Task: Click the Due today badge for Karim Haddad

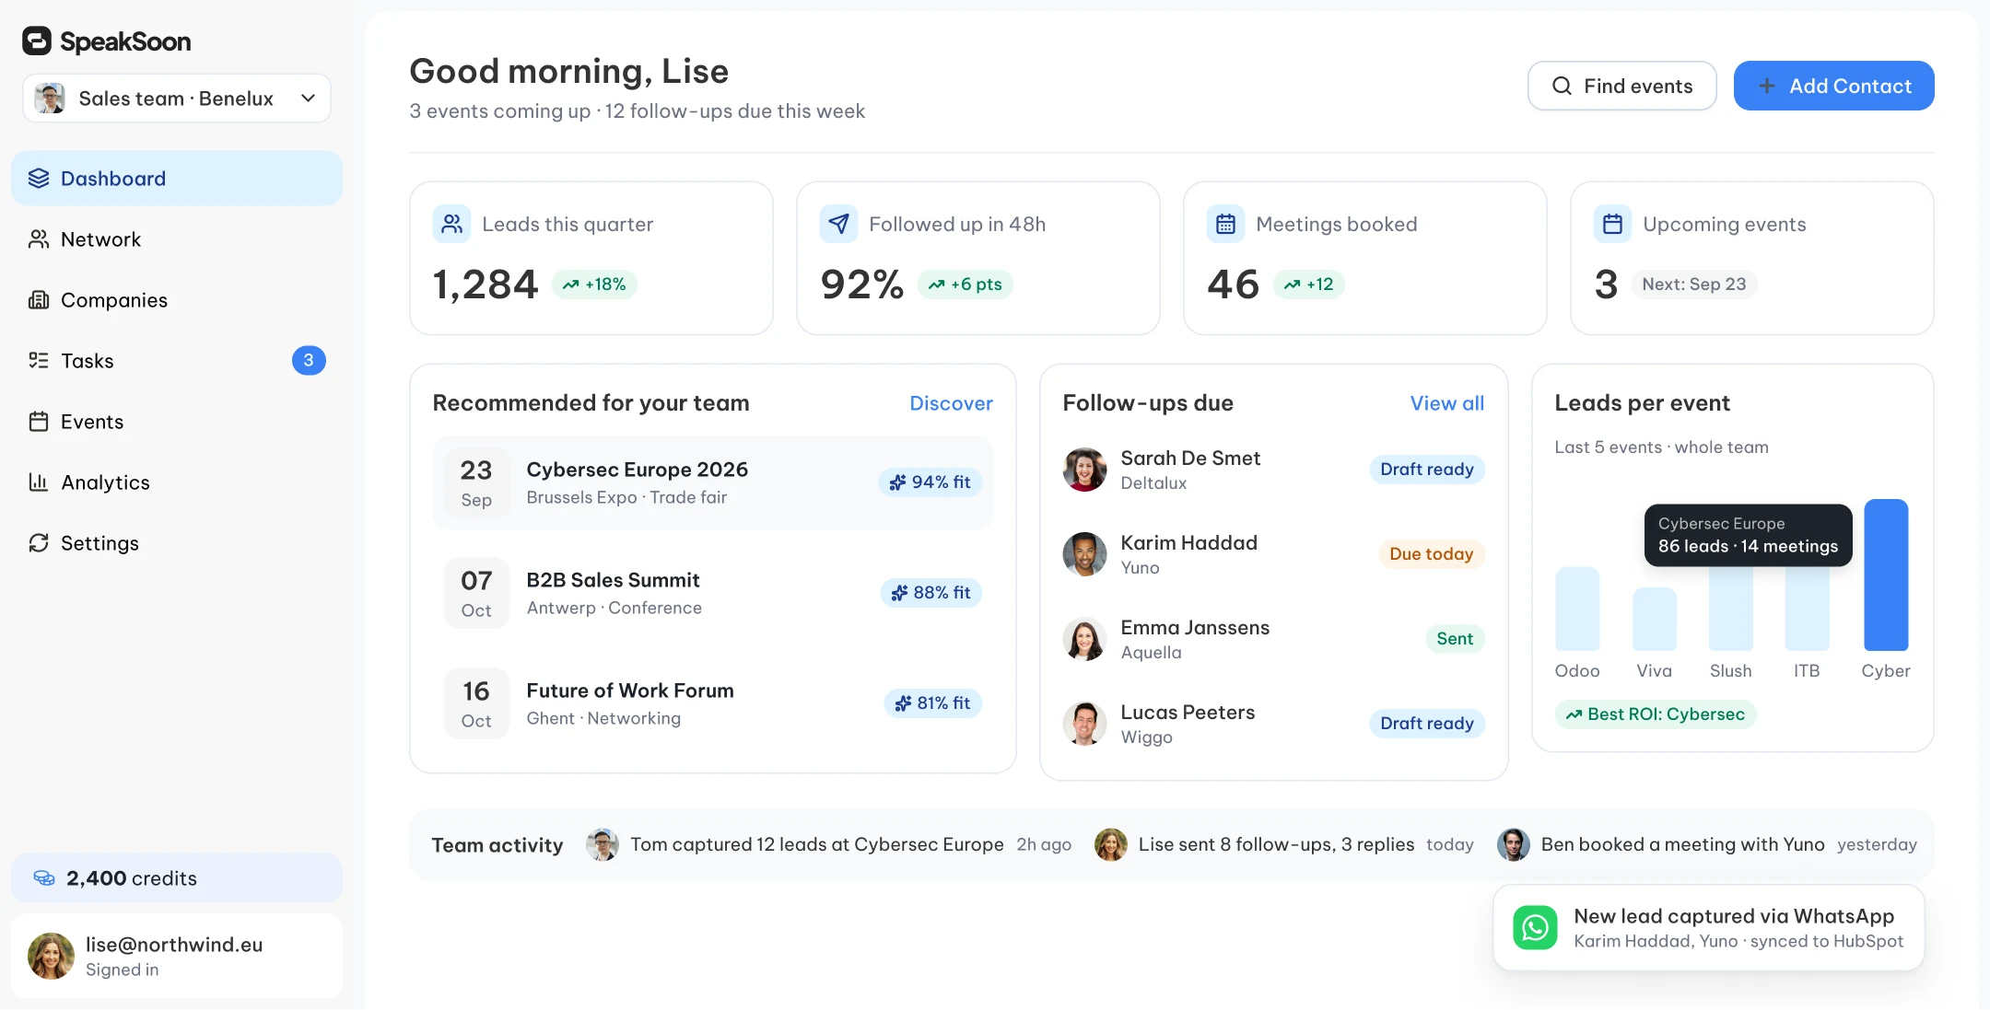Action: tap(1431, 554)
